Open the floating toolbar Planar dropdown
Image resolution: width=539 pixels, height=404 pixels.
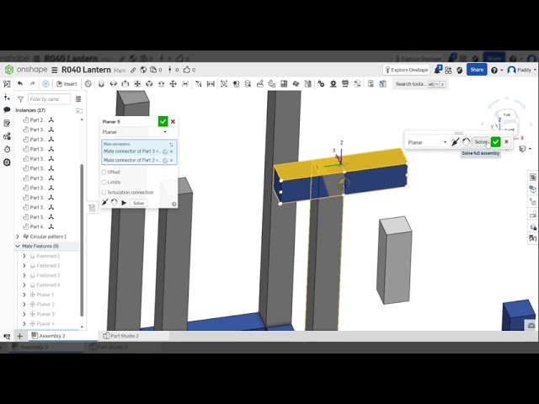[x=427, y=142]
